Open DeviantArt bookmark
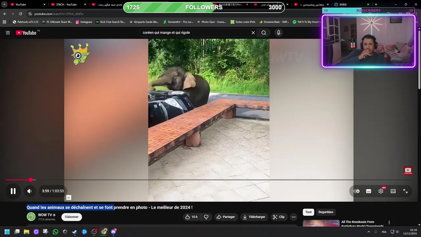421x237 pixels. (x=178, y=22)
